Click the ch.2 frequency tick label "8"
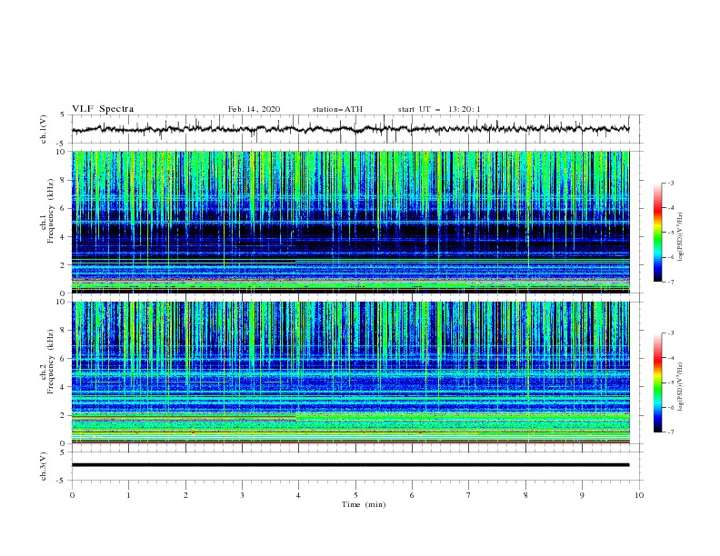This screenshot has width=720, height=556. 63,331
